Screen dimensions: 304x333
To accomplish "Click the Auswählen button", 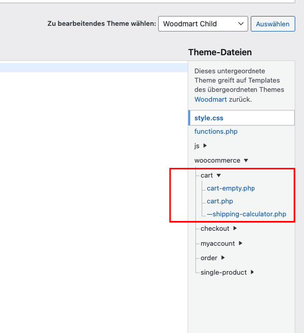I will [273, 24].
